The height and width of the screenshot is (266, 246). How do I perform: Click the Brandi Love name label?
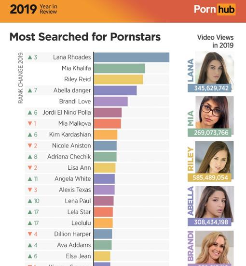coord(75,102)
